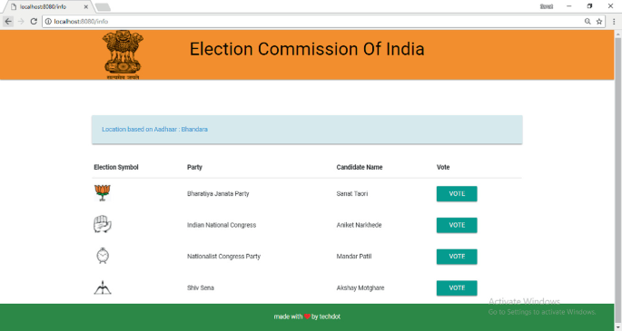Click the Indian national emblem logo
This screenshot has height=331, width=622.
(123, 54)
